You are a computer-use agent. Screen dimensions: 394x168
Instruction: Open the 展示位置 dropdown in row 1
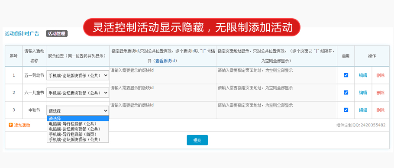coord(78,75)
